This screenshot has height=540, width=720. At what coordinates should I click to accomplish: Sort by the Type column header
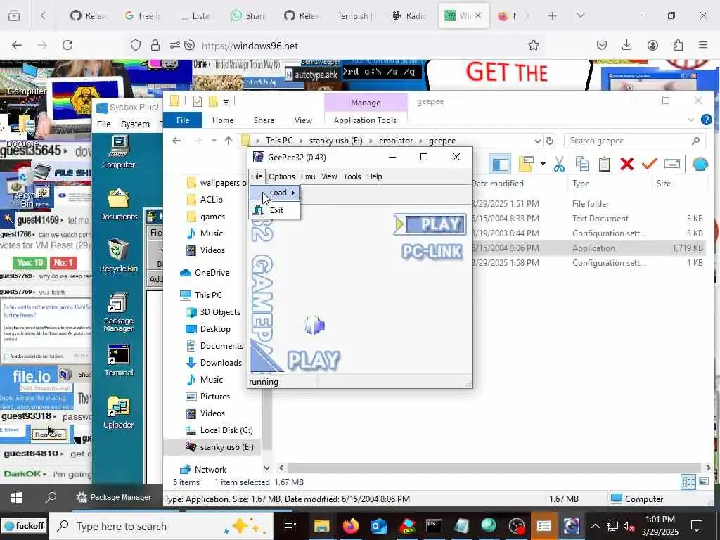(581, 184)
